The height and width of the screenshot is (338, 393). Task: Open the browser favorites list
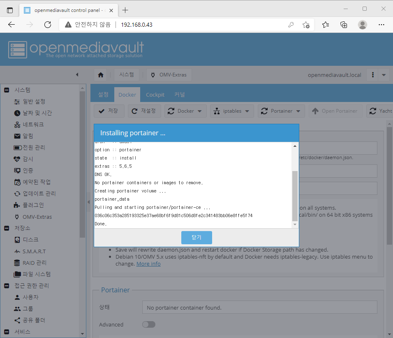(x=326, y=25)
